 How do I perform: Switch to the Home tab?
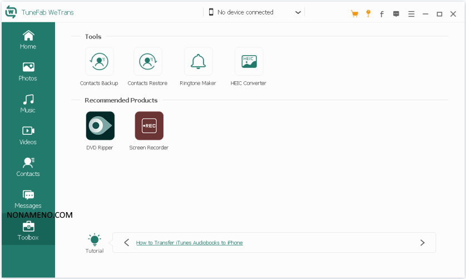click(28, 40)
